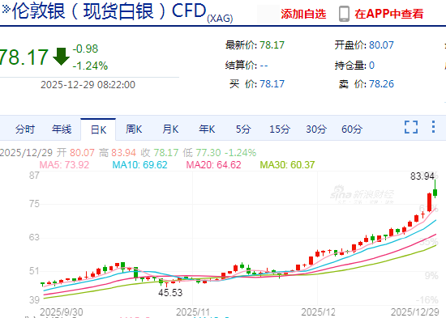Click the 在APP中查看 link
The height and width of the screenshot is (318, 446).
point(388,14)
